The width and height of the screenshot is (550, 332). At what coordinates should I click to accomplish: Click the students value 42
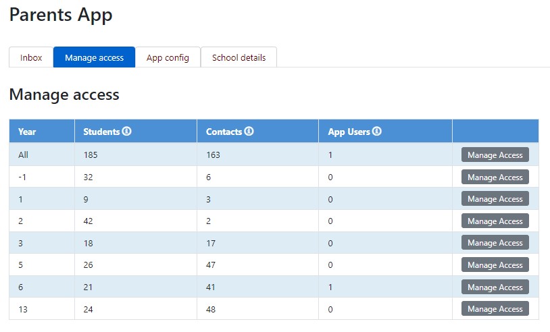88,221
